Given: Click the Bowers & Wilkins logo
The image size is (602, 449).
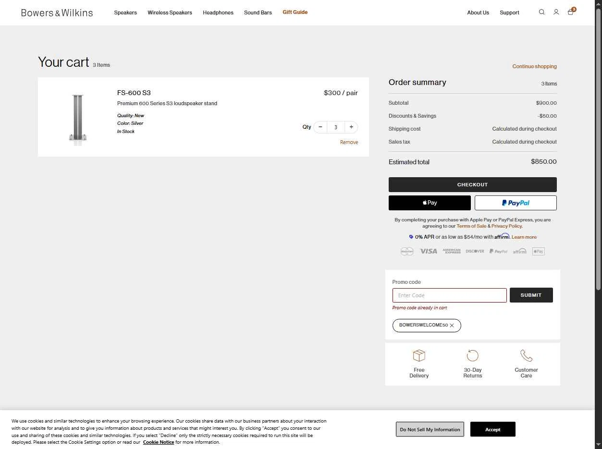Looking at the screenshot, I should click(57, 12).
